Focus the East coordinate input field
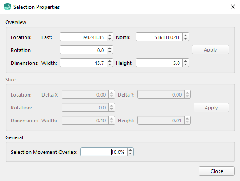Viewport: 240px width, 181px height. pyautogui.click(x=83, y=37)
